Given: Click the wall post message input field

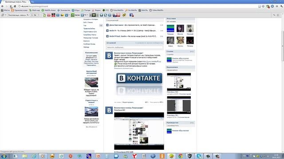Looking at the screenshot, I should [134, 47].
